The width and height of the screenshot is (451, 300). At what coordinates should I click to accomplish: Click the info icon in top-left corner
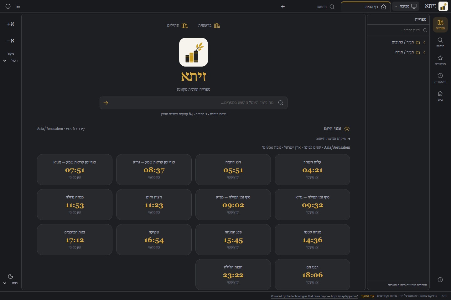[8, 6]
